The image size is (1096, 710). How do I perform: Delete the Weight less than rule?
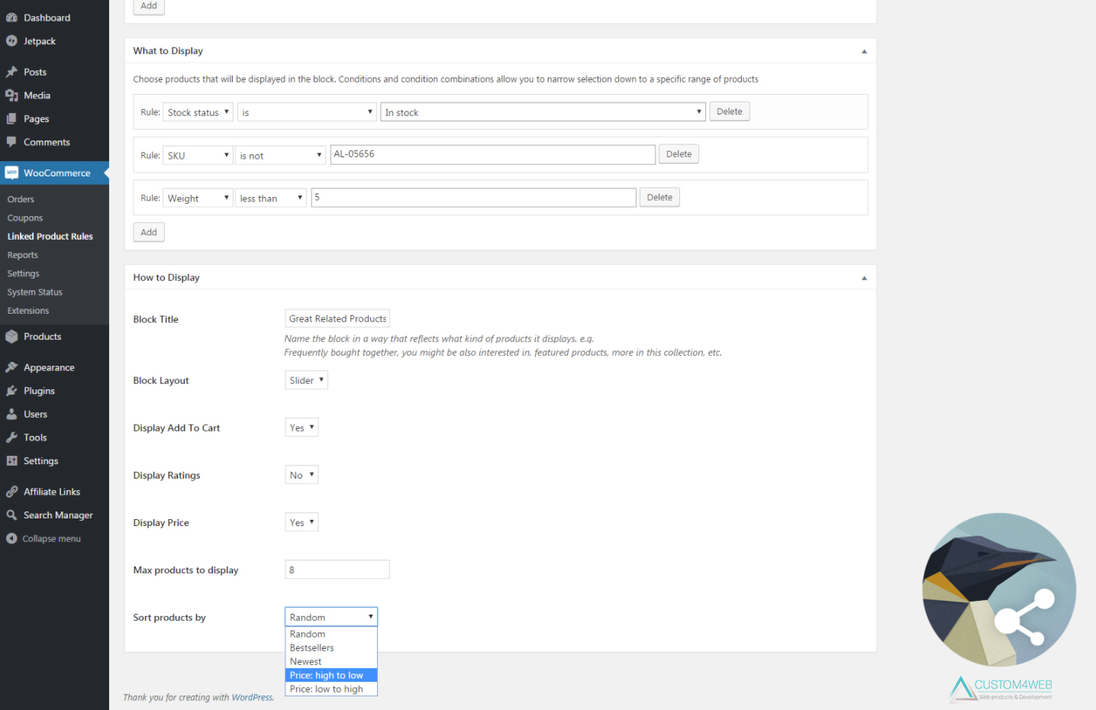[x=659, y=198]
